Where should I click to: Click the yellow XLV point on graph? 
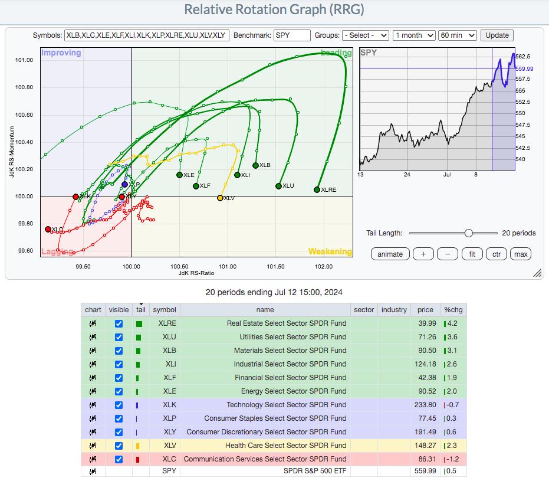pos(221,198)
